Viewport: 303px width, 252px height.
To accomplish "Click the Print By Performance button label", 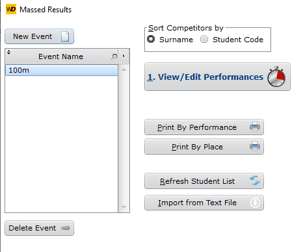I will 197,127.
